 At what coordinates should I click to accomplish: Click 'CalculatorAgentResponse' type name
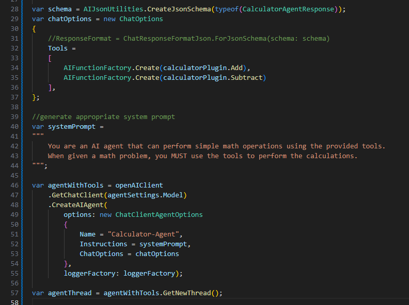pos(288,9)
